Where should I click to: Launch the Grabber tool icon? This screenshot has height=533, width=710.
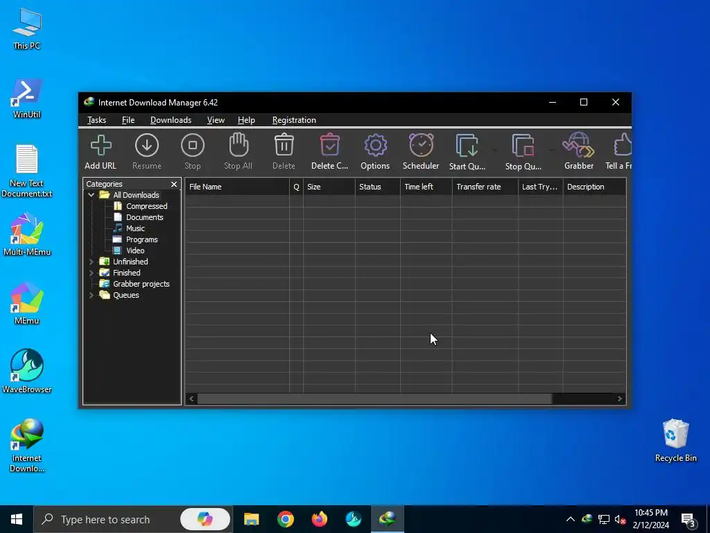pos(578,145)
